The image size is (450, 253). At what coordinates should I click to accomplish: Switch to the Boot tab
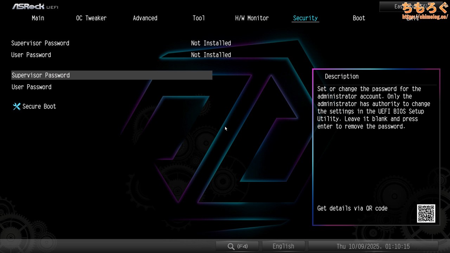359,18
